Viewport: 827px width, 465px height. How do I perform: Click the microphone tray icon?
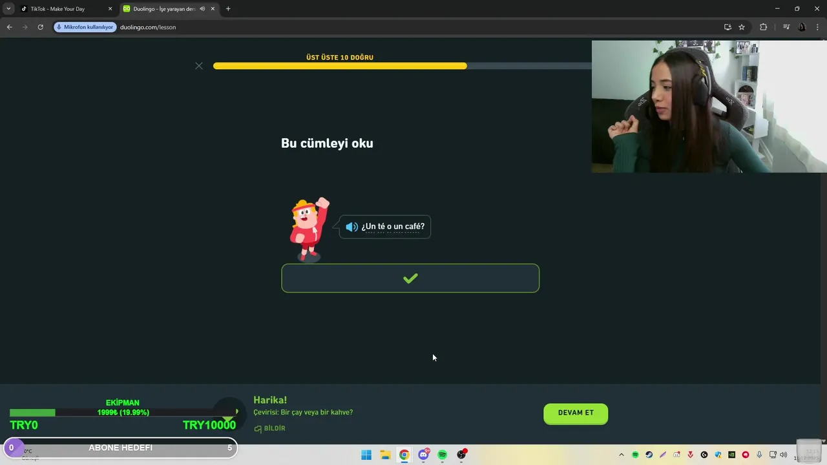click(759, 455)
